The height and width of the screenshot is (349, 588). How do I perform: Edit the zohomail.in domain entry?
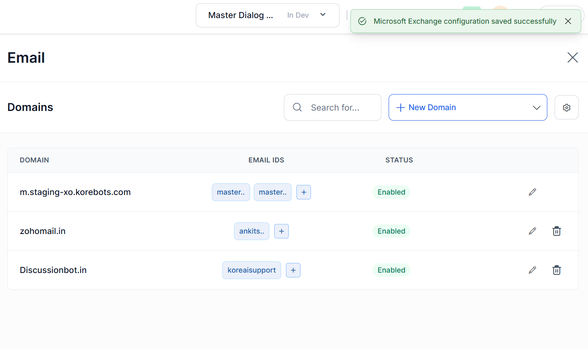[x=532, y=231]
